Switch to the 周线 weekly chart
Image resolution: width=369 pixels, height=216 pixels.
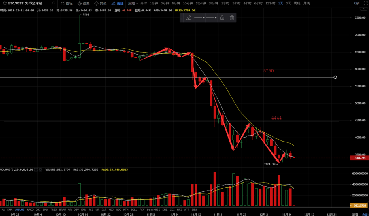pos(297,3)
